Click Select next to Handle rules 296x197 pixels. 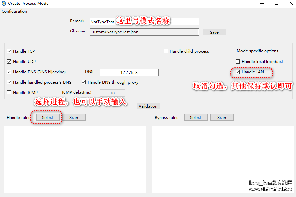click(48, 117)
